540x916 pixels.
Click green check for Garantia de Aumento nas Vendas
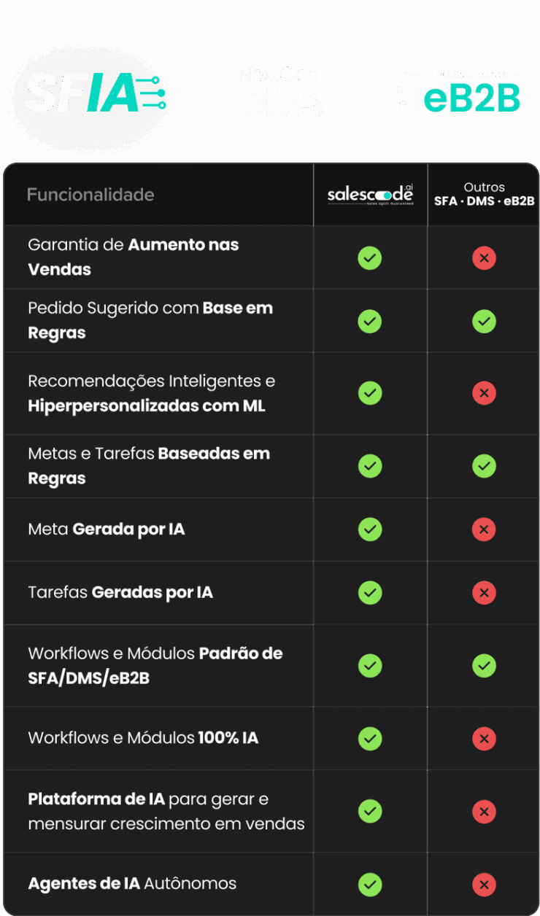pyautogui.click(x=370, y=258)
